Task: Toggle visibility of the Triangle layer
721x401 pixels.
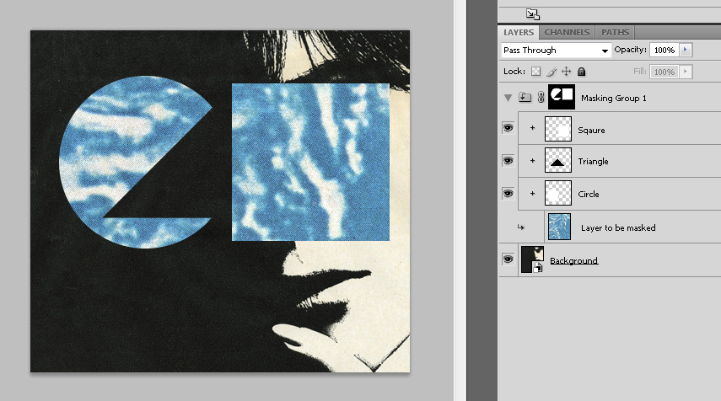Action: 508,160
